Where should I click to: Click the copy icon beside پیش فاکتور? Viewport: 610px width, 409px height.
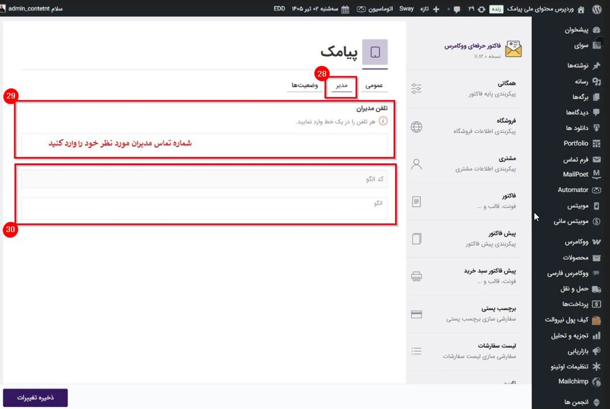click(417, 239)
